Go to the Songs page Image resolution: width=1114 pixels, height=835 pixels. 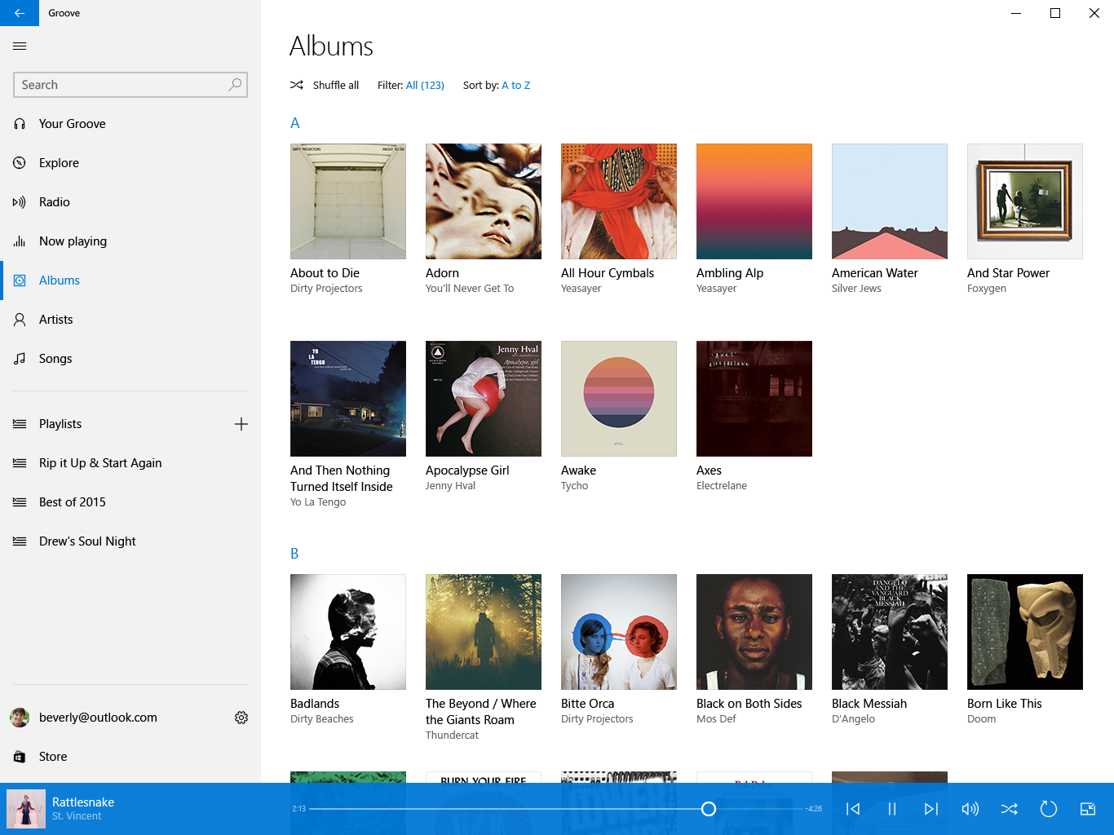tap(130, 359)
